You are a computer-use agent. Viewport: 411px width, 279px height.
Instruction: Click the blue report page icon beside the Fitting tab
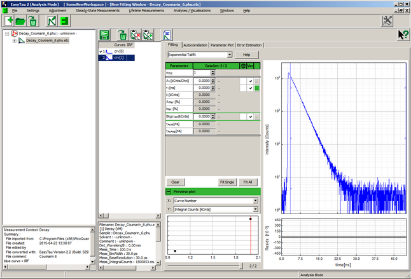(x=166, y=35)
